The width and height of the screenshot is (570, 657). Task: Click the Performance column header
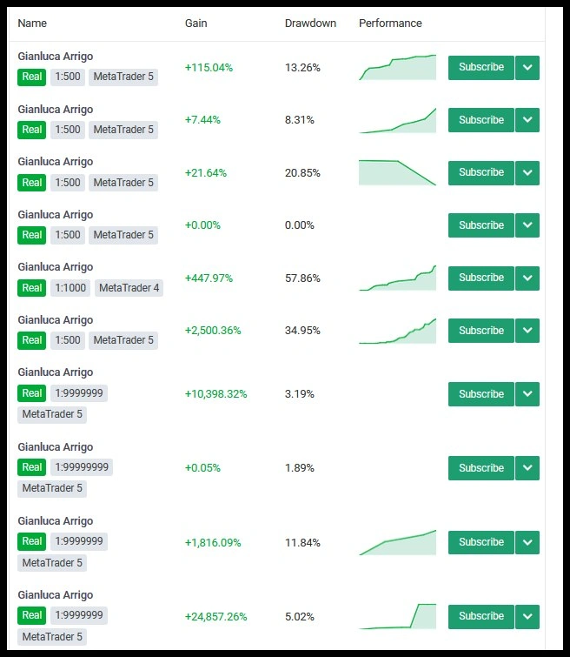click(390, 23)
